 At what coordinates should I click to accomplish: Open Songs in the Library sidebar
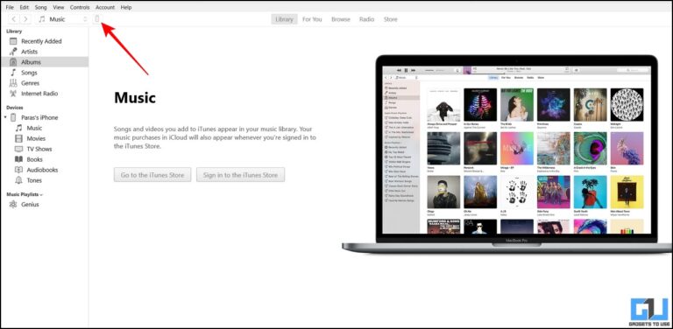pyautogui.click(x=29, y=73)
